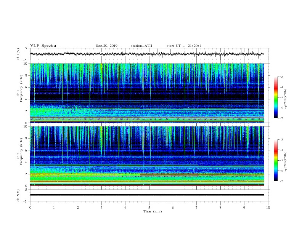Screen dimensions: 302x233
Task: Click the '-3' label on ch.2 colorbar
Action: point(281,140)
